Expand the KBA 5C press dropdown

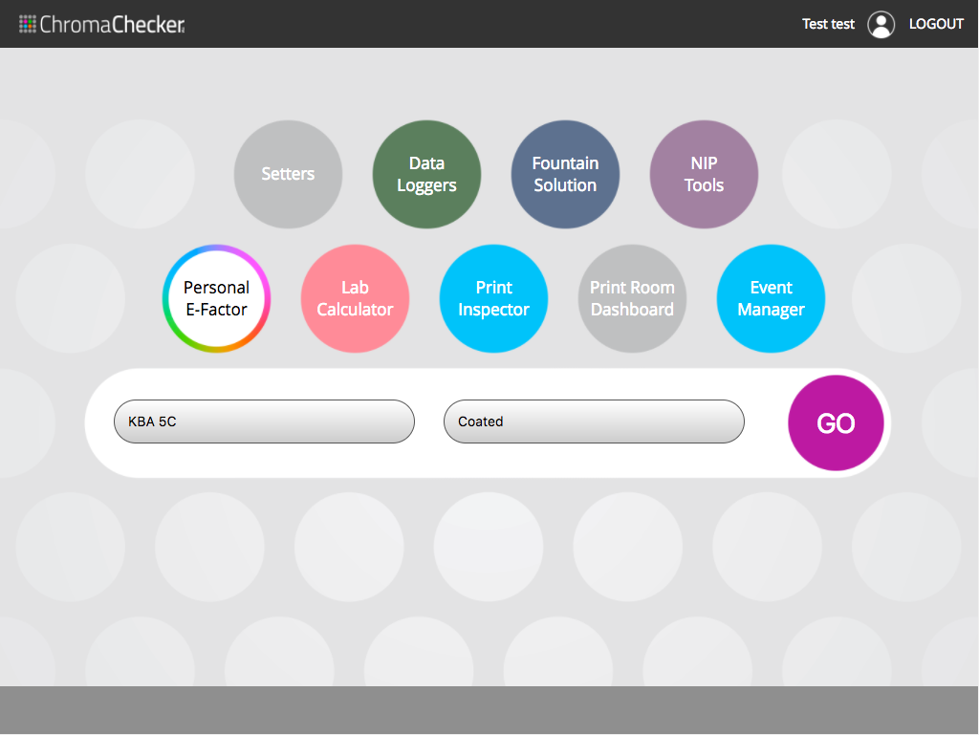264,422
